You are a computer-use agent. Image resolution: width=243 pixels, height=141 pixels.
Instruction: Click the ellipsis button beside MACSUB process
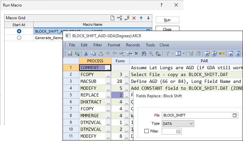108,81
